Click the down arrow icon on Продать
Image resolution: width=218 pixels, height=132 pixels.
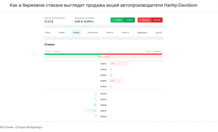(x=140, y=20)
